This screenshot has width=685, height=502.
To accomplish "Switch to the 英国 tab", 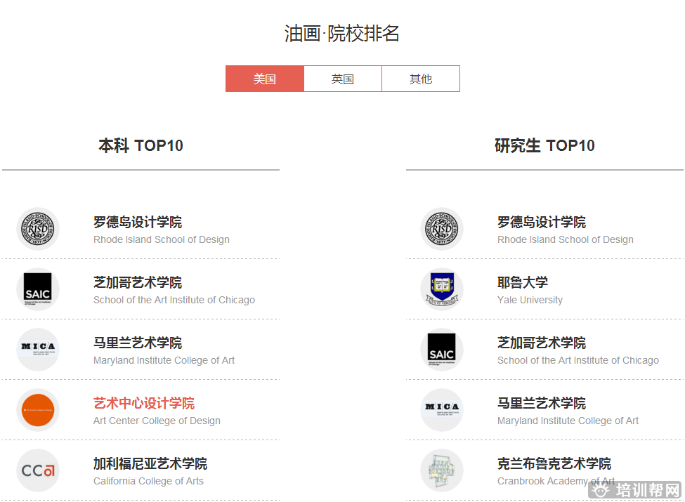I will pos(343,79).
